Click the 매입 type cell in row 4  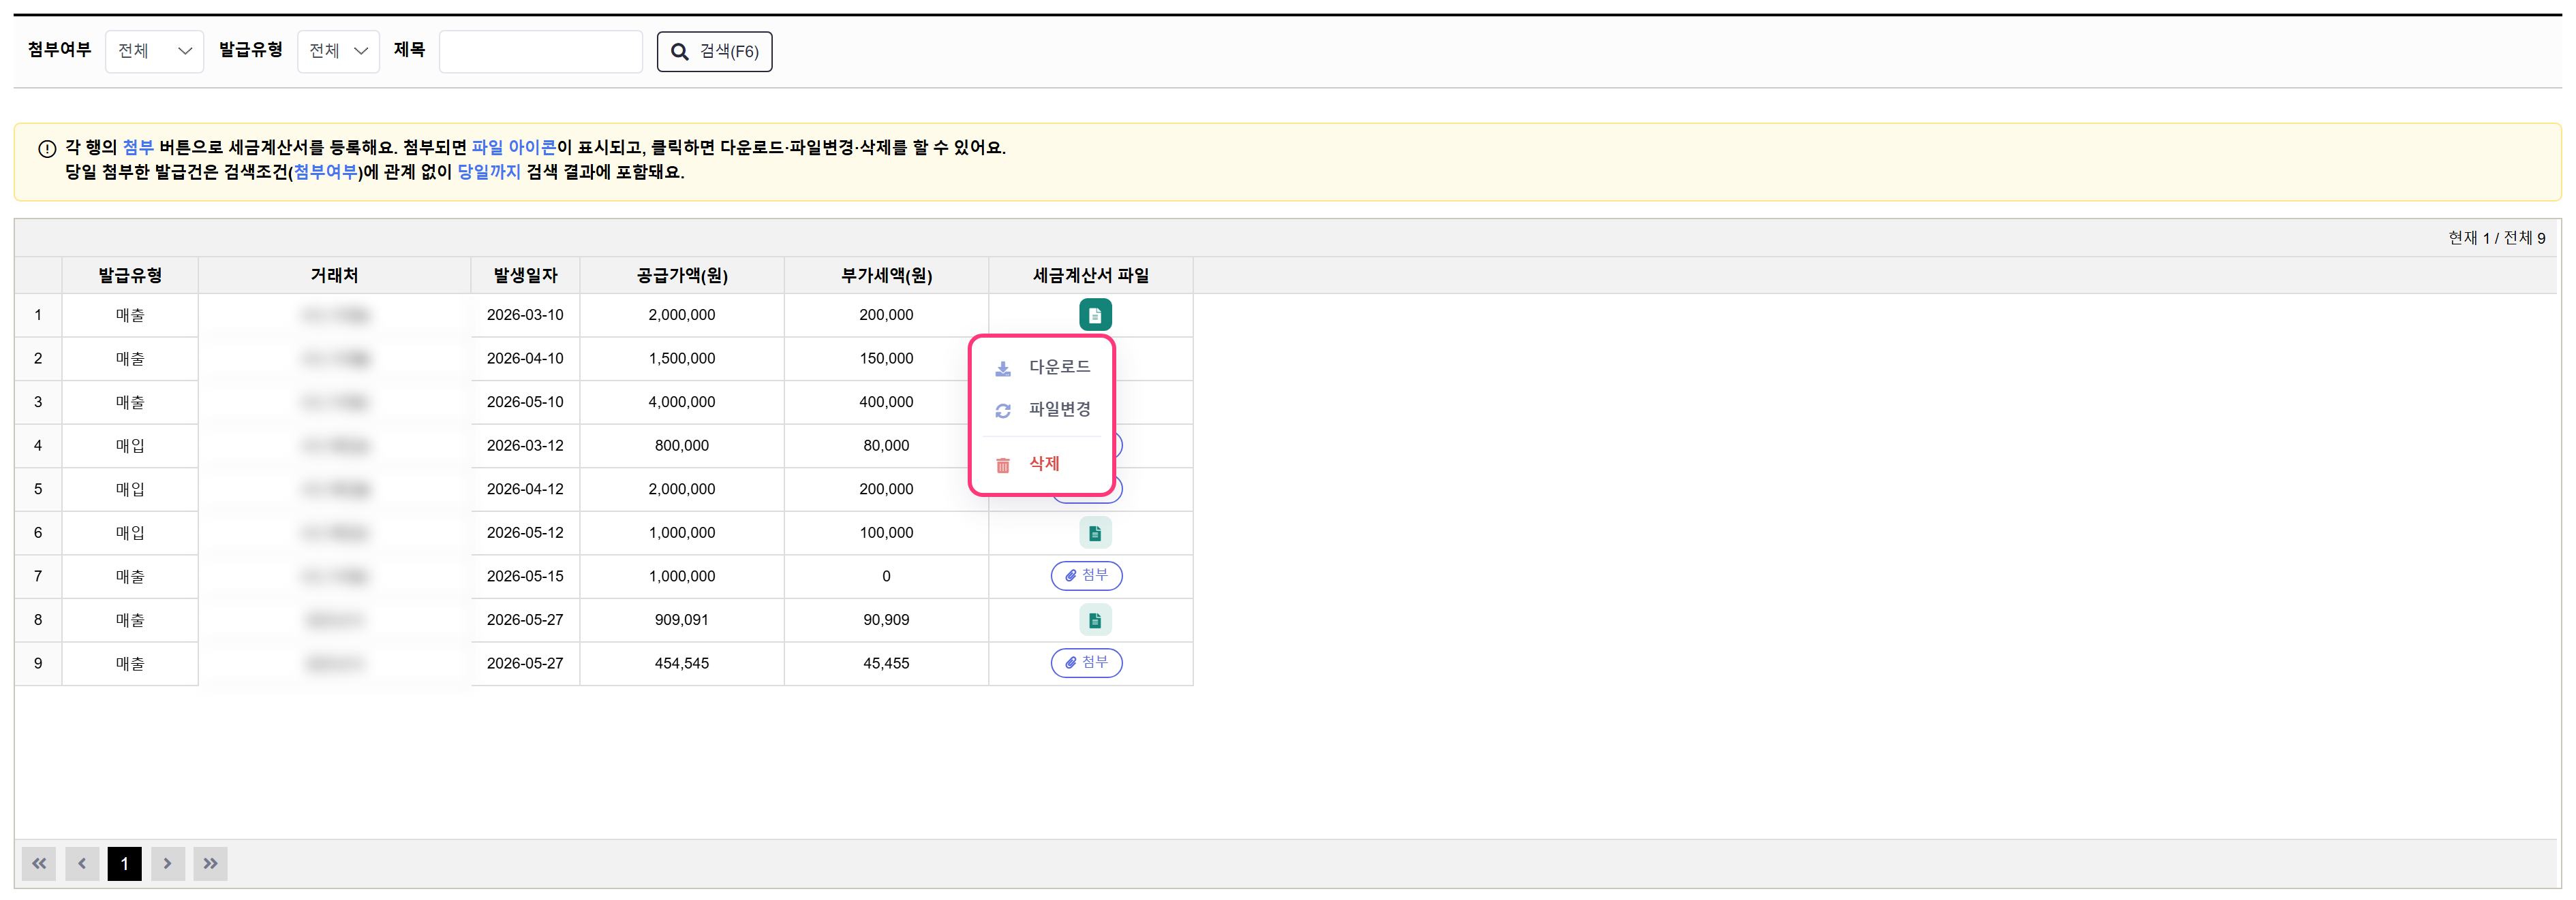(130, 445)
